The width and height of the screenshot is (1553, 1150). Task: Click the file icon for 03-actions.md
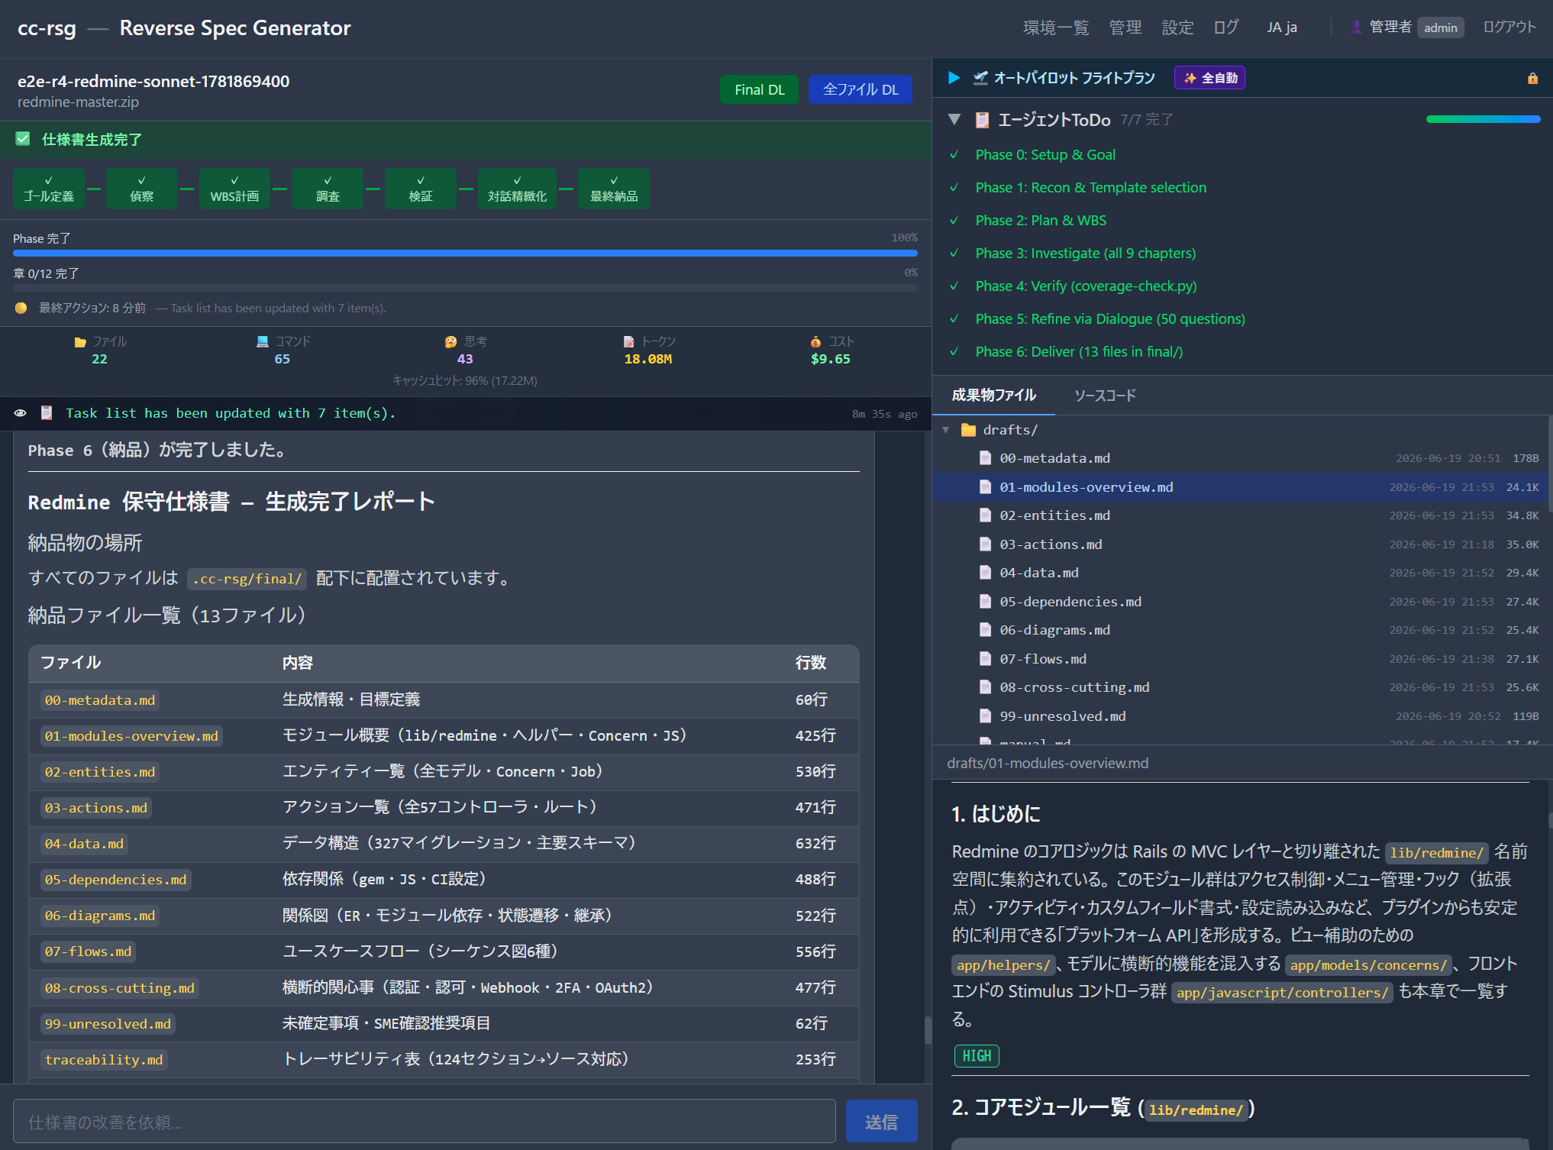[986, 544]
